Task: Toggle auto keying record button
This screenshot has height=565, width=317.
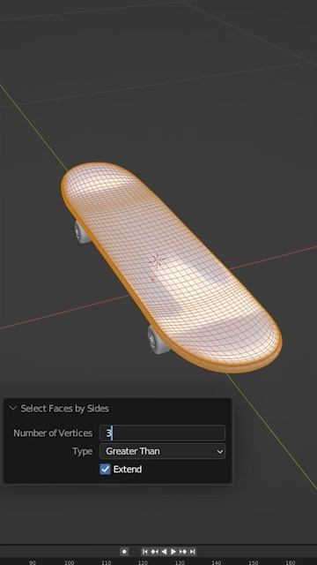Action: click(124, 551)
